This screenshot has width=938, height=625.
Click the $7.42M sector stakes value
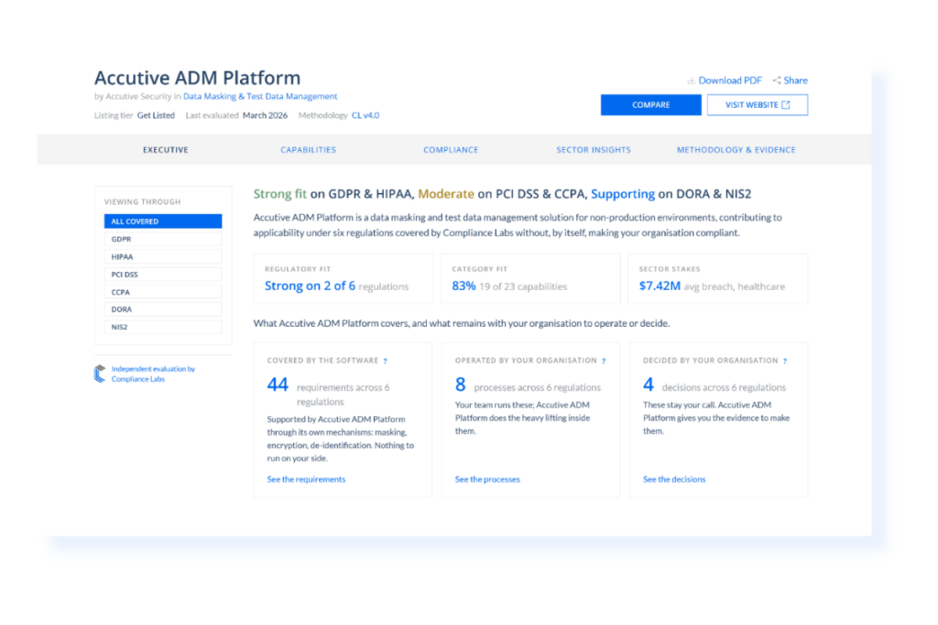(x=660, y=286)
